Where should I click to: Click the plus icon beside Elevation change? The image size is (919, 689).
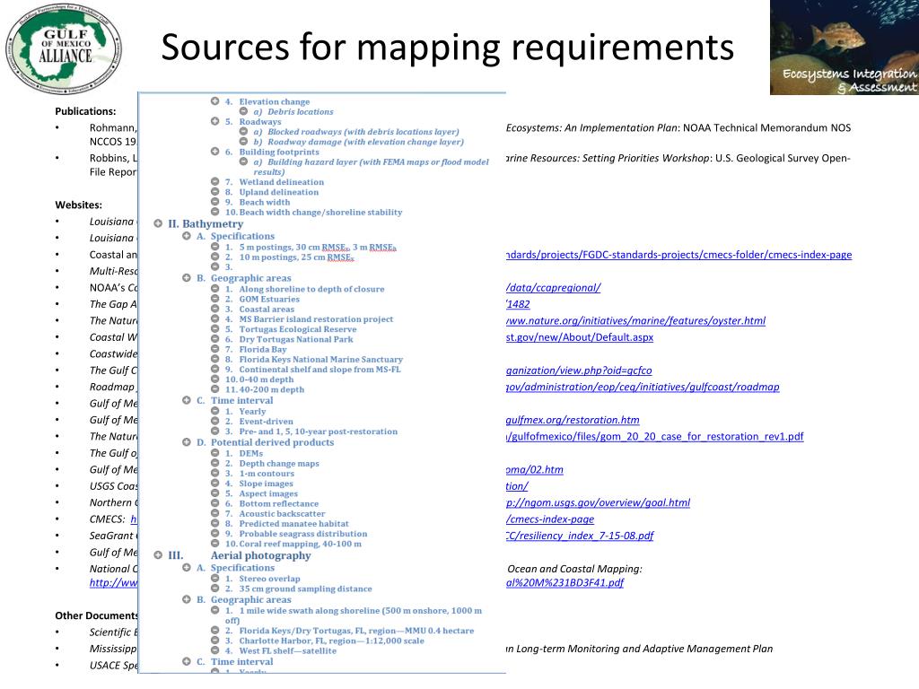pyautogui.click(x=215, y=101)
